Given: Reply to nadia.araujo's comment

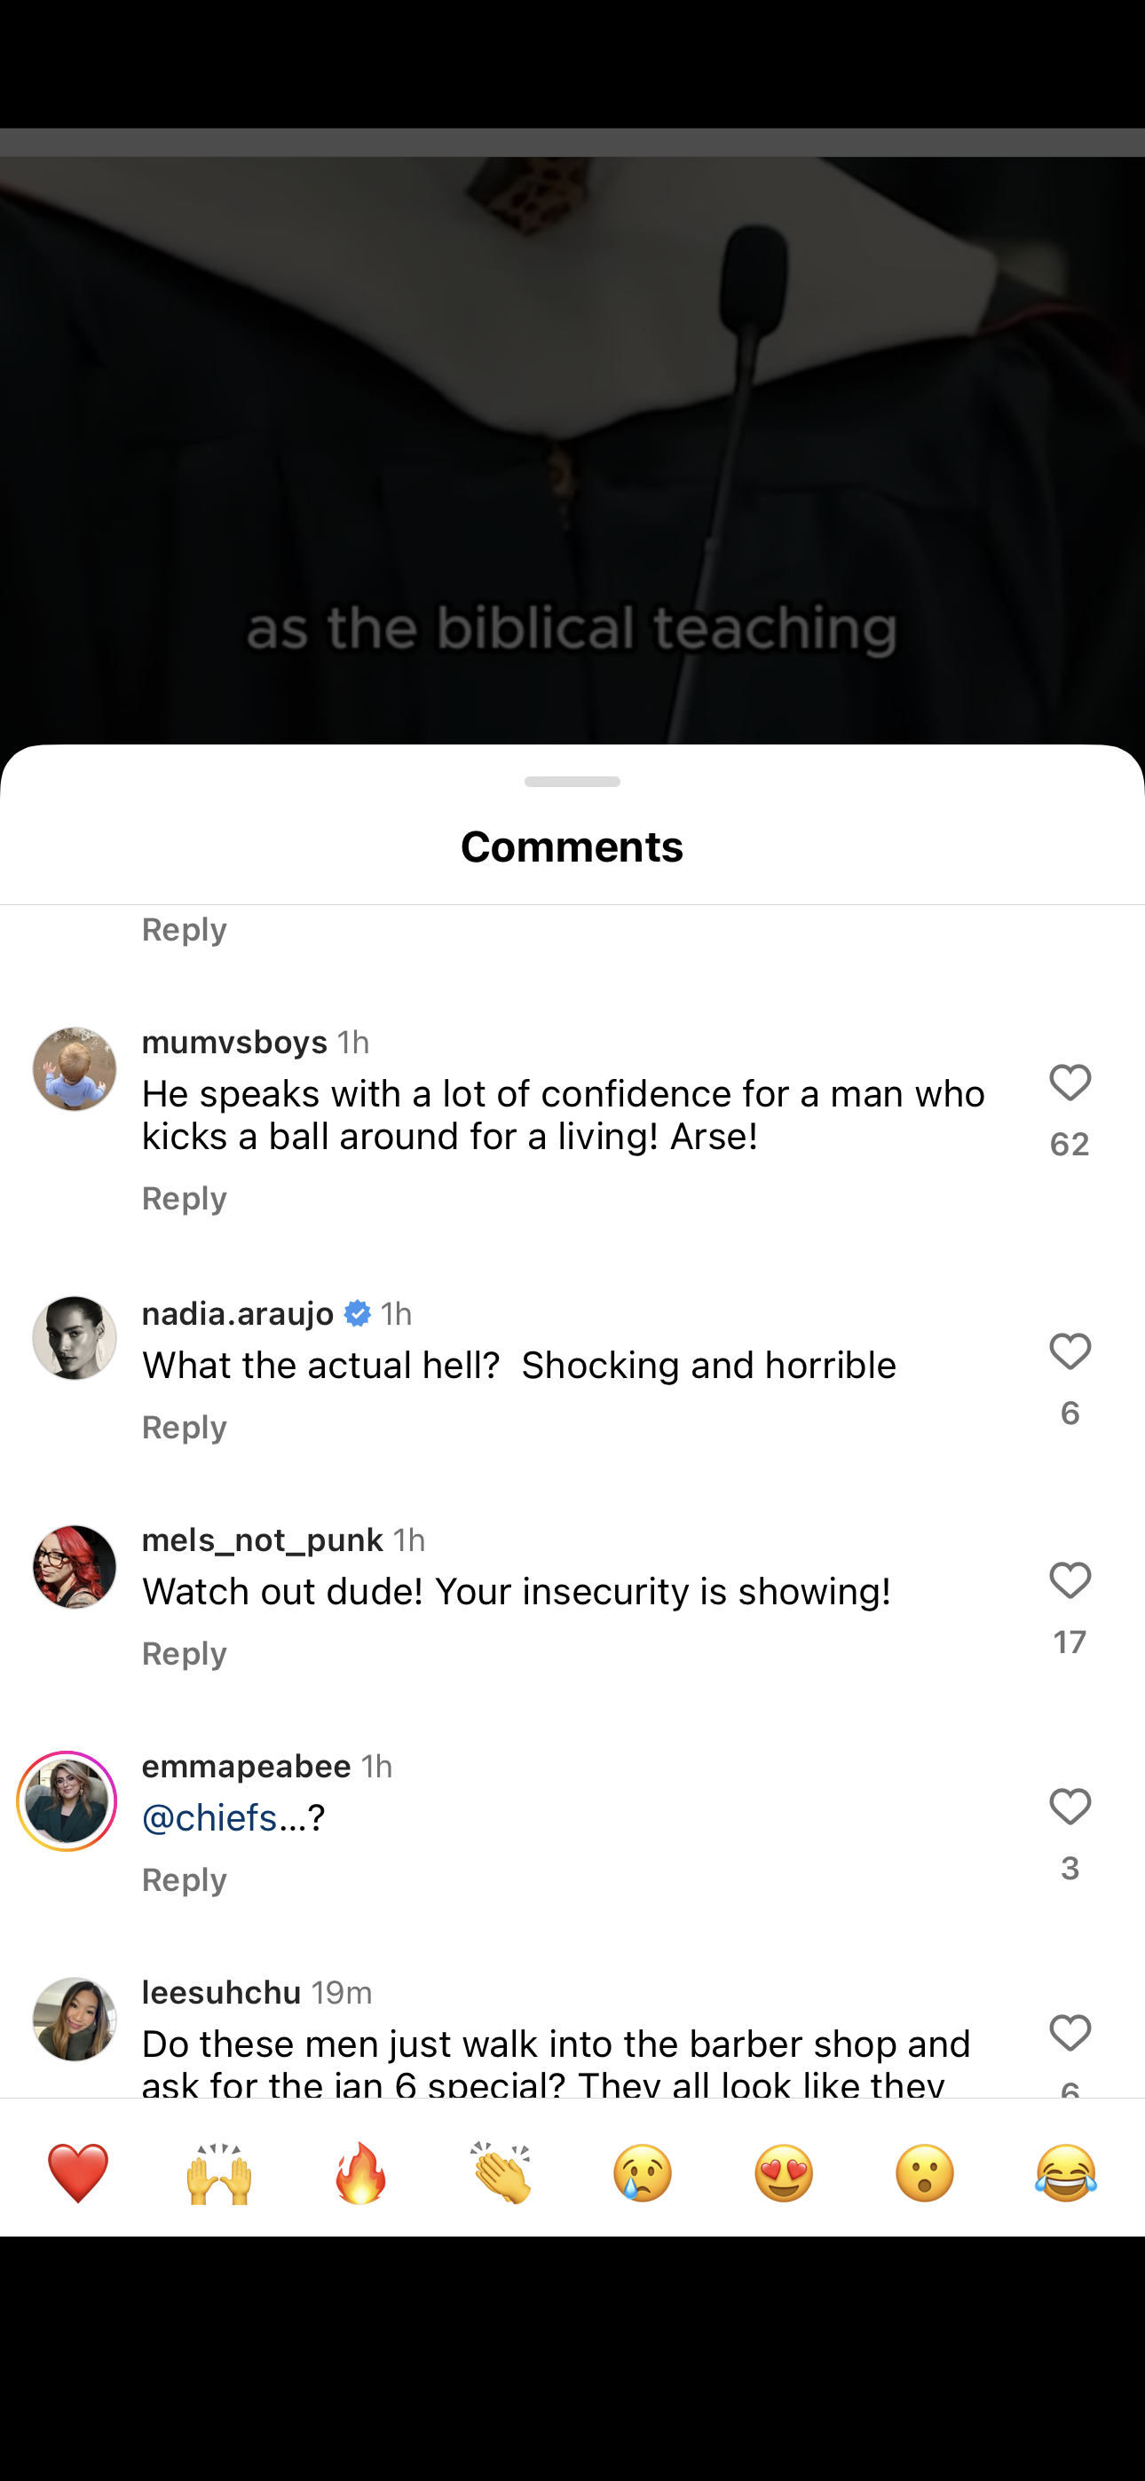Looking at the screenshot, I should (x=184, y=1426).
